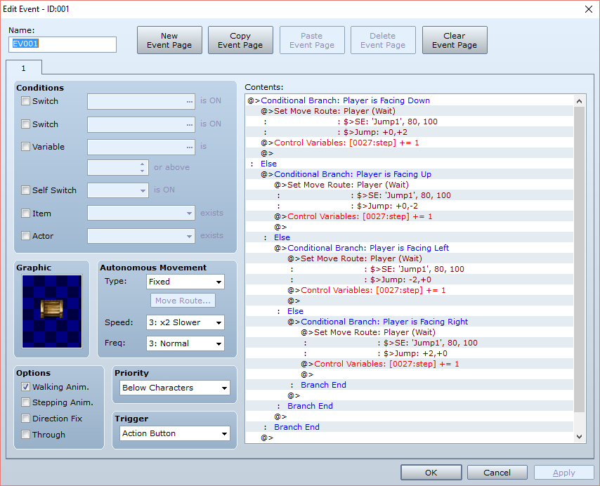Close the Edit Event dialog with X
This screenshot has height=486, width=600.
pyautogui.click(x=589, y=9)
